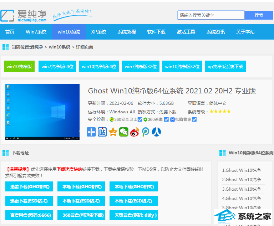Toggle the 360杀毒 checkbox
This screenshot has height=226, width=274.
point(166,119)
